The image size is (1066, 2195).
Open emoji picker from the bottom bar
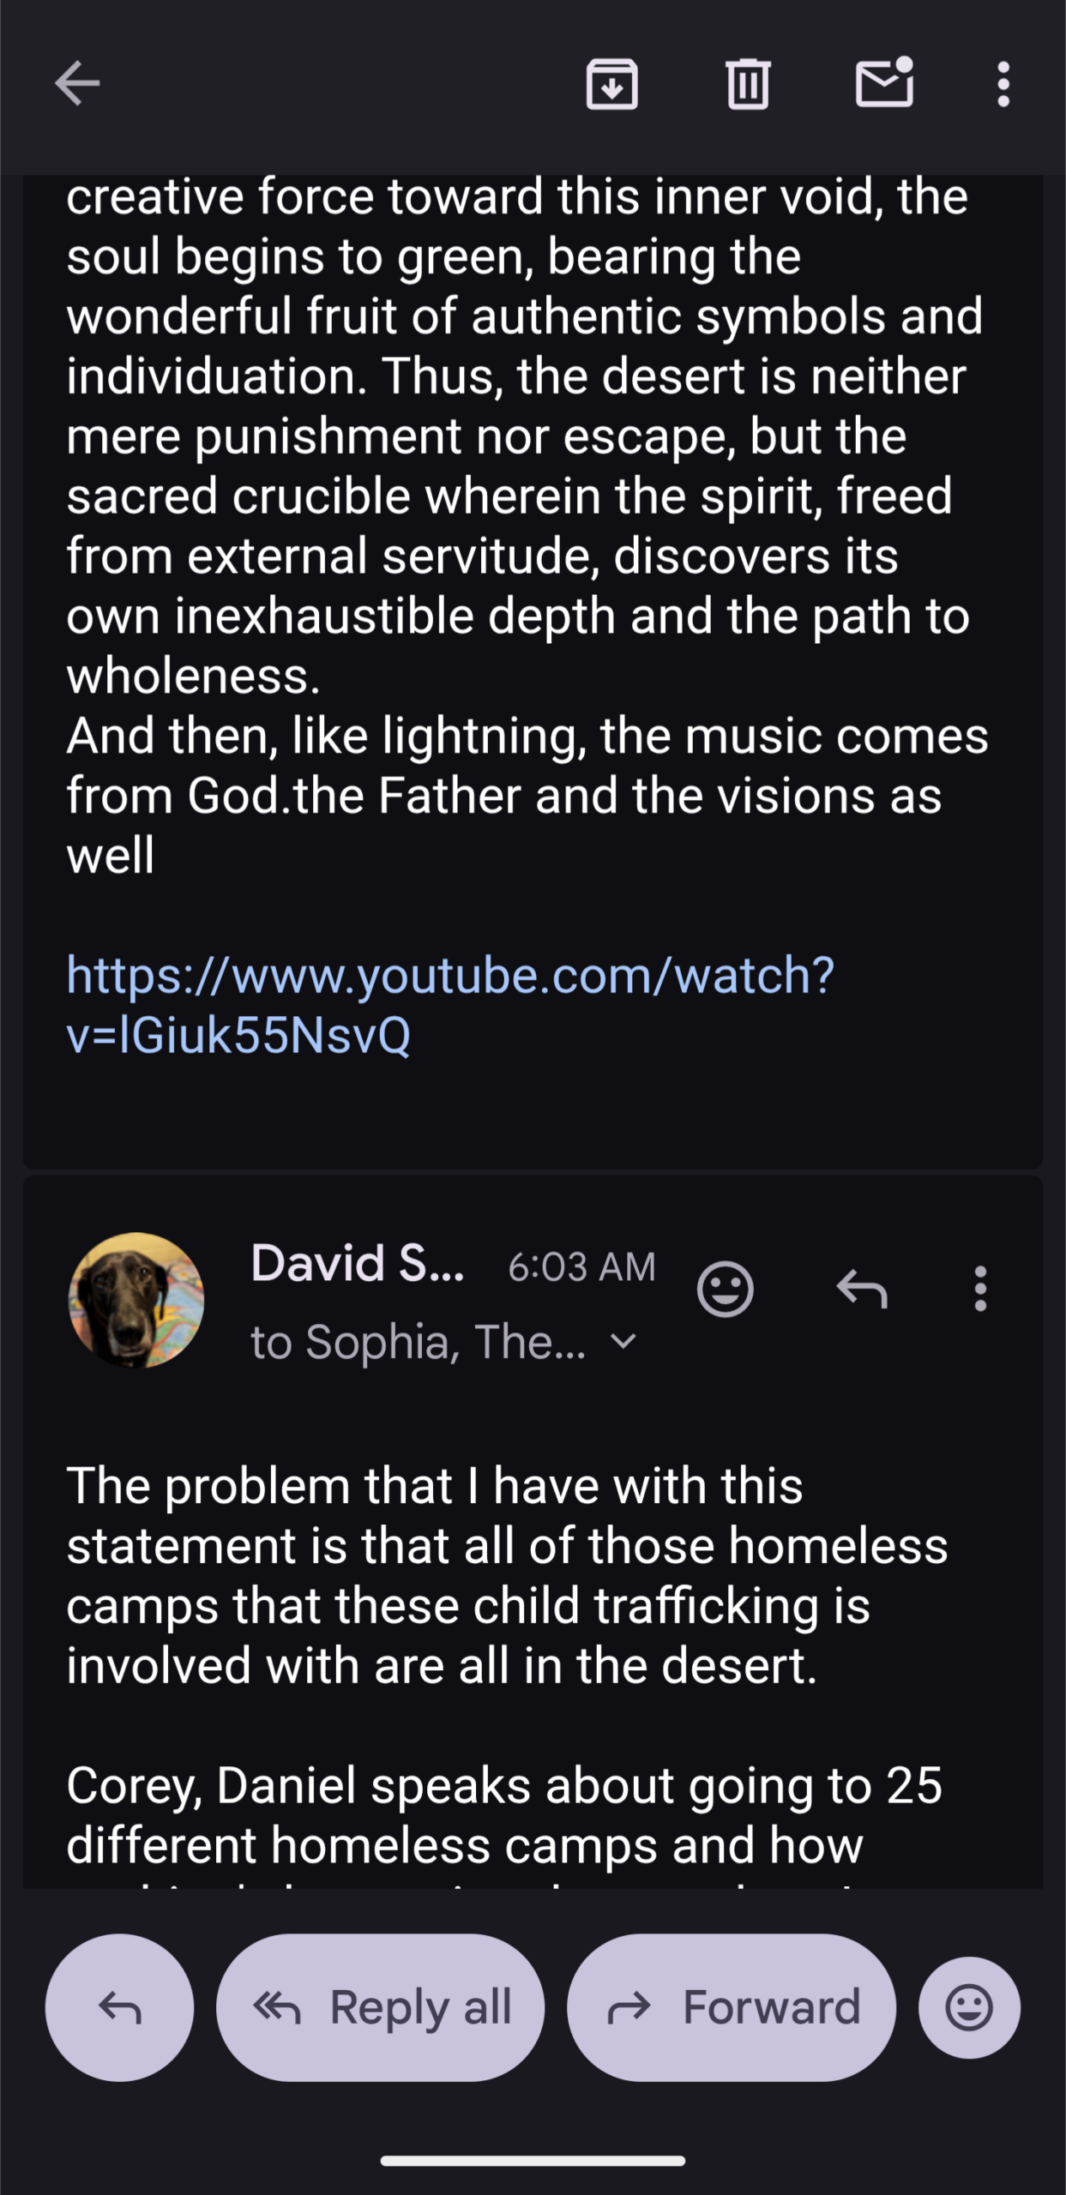pyautogui.click(x=969, y=2007)
